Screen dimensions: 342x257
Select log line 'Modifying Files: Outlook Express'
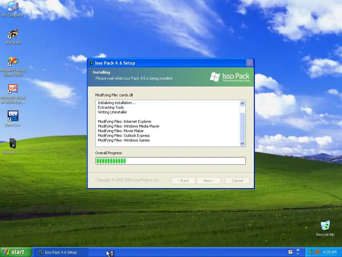(x=124, y=136)
